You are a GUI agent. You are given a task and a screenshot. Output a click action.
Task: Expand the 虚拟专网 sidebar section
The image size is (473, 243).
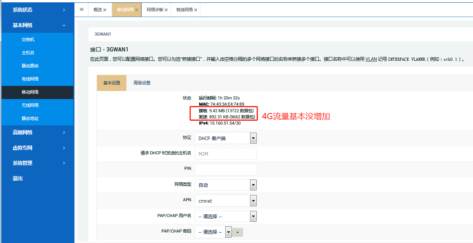(x=37, y=148)
